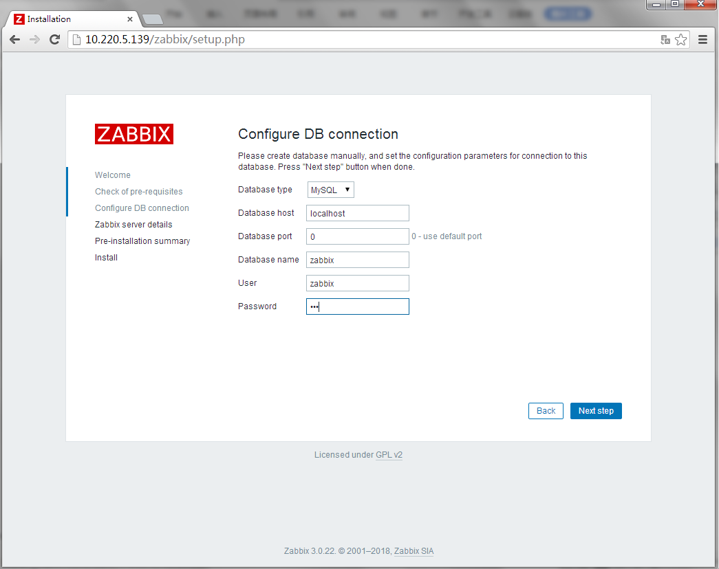Minimize the browser window
The height and width of the screenshot is (569, 719).
click(656, 5)
